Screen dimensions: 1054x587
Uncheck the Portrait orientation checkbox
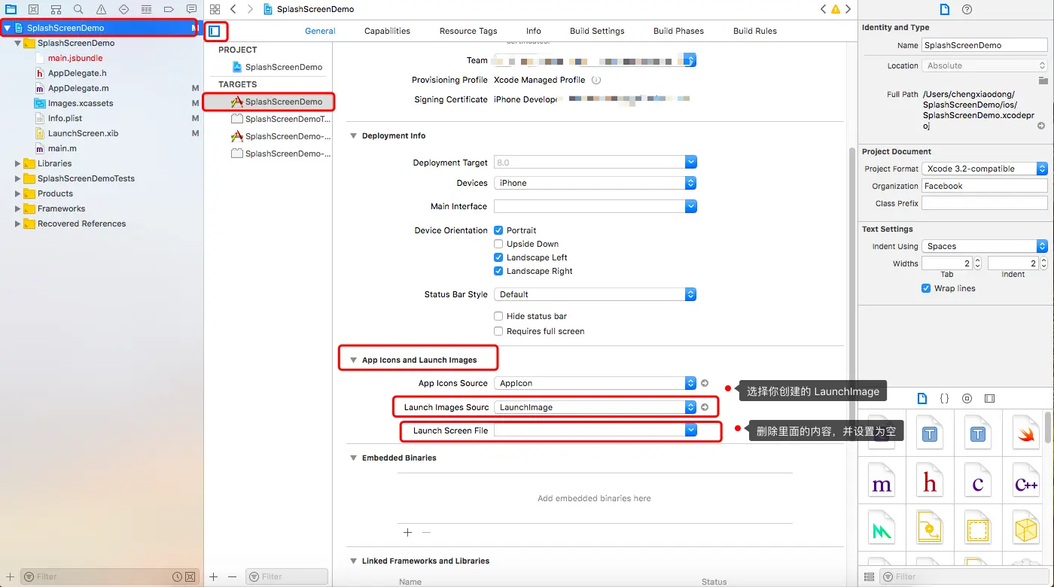click(498, 230)
